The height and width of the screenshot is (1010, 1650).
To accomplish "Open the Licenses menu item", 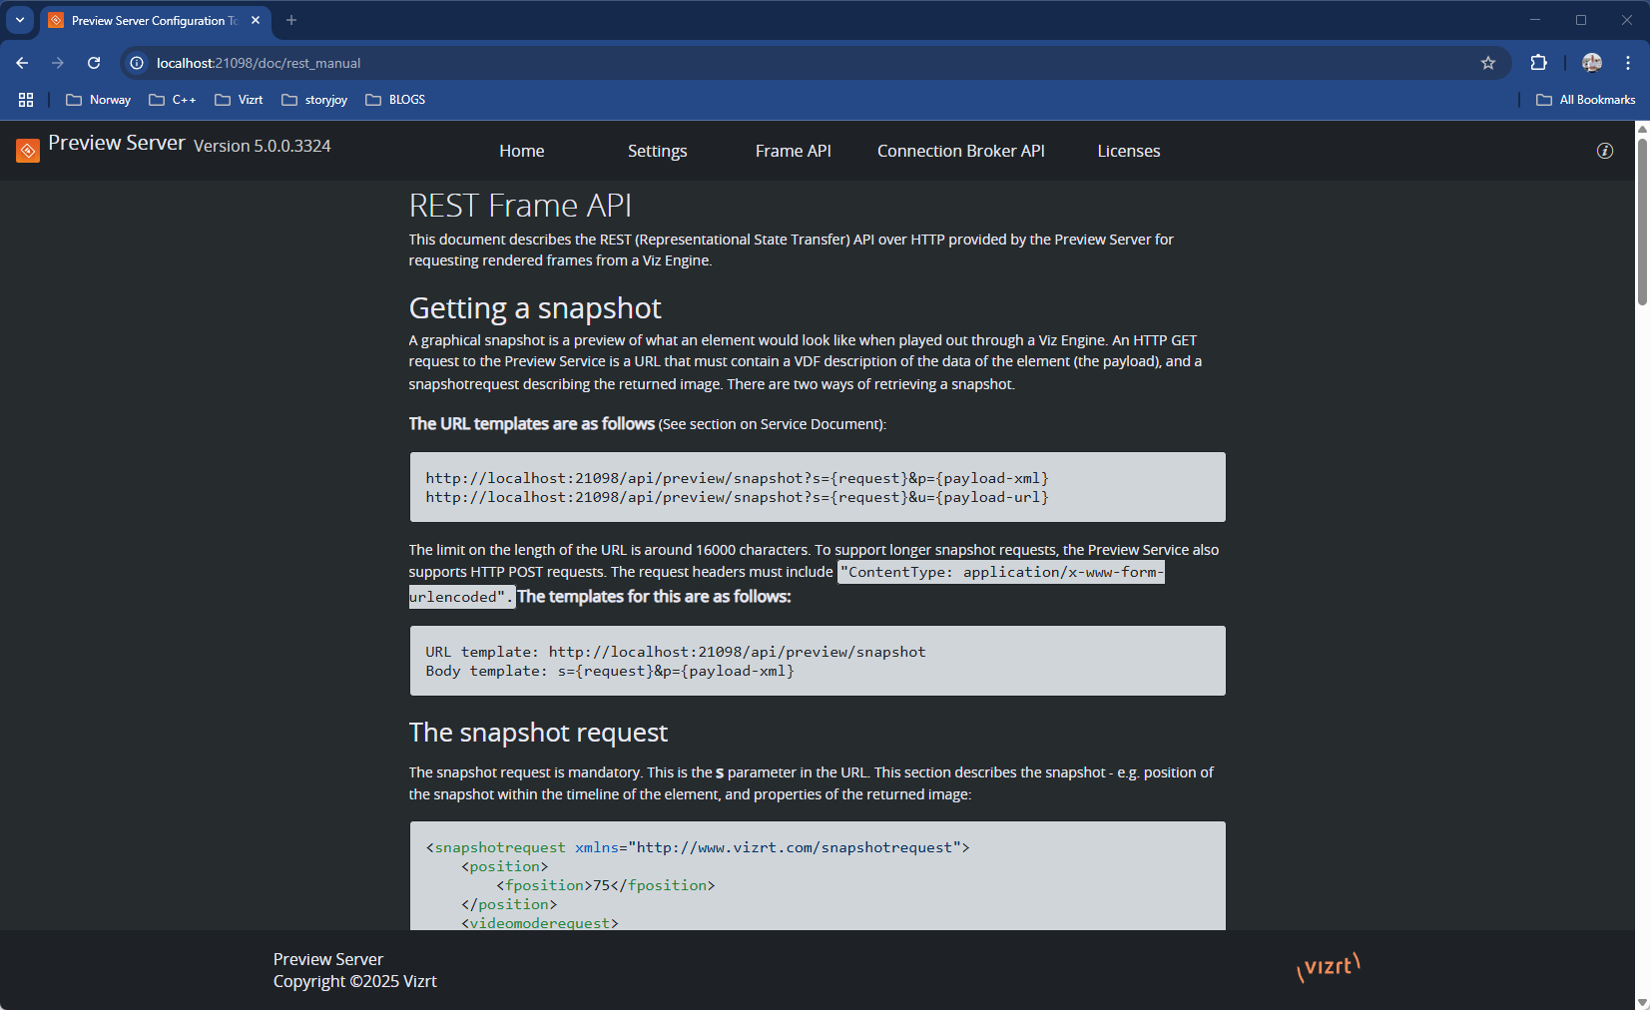I will coord(1129,151).
